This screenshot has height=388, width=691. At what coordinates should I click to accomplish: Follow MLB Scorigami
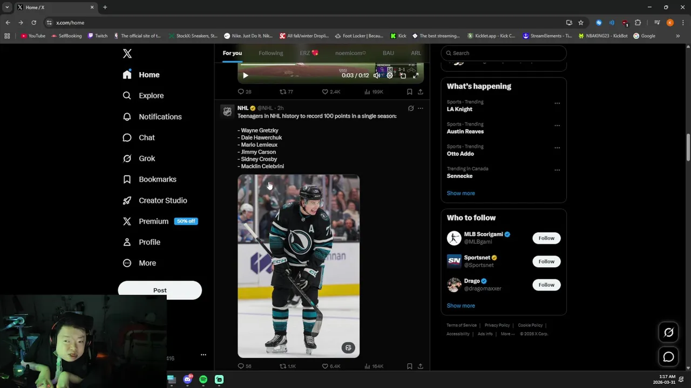(x=546, y=238)
